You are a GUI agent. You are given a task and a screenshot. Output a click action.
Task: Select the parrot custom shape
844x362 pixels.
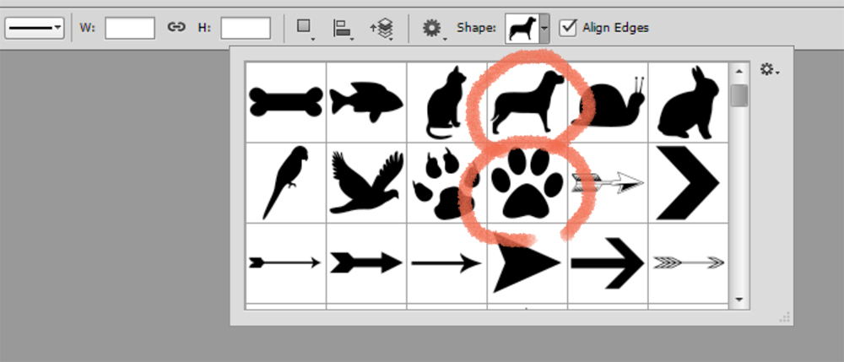(x=286, y=183)
